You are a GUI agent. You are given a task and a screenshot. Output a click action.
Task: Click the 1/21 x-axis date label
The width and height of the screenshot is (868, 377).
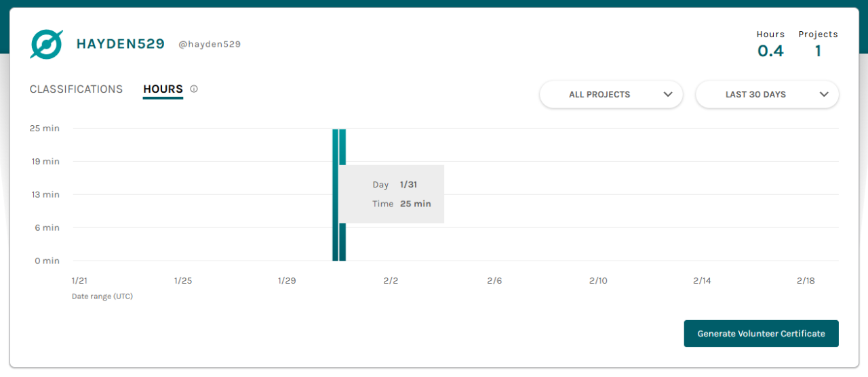pos(79,281)
